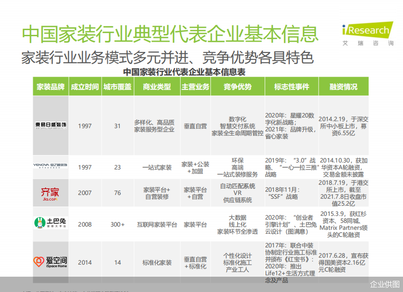Click financing cell 2018.7.19 于港交所上市

344,193
